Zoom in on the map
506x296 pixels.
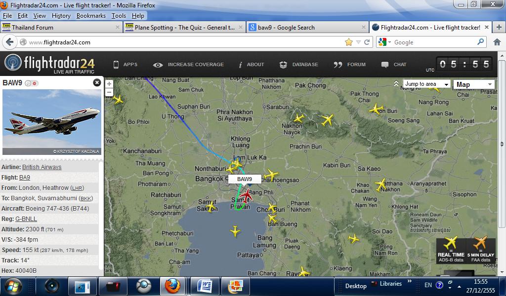(x=109, y=84)
